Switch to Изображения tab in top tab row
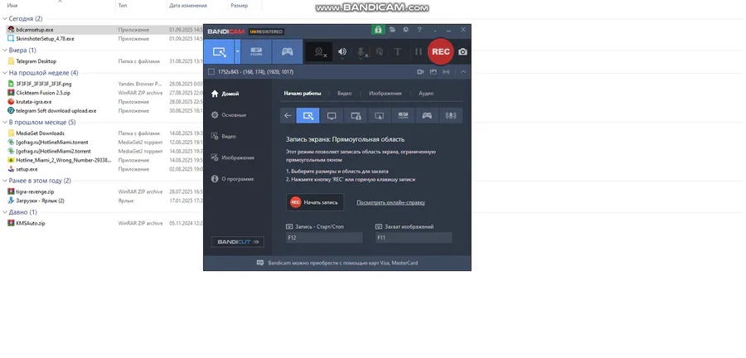The image size is (746, 358). pos(385,93)
